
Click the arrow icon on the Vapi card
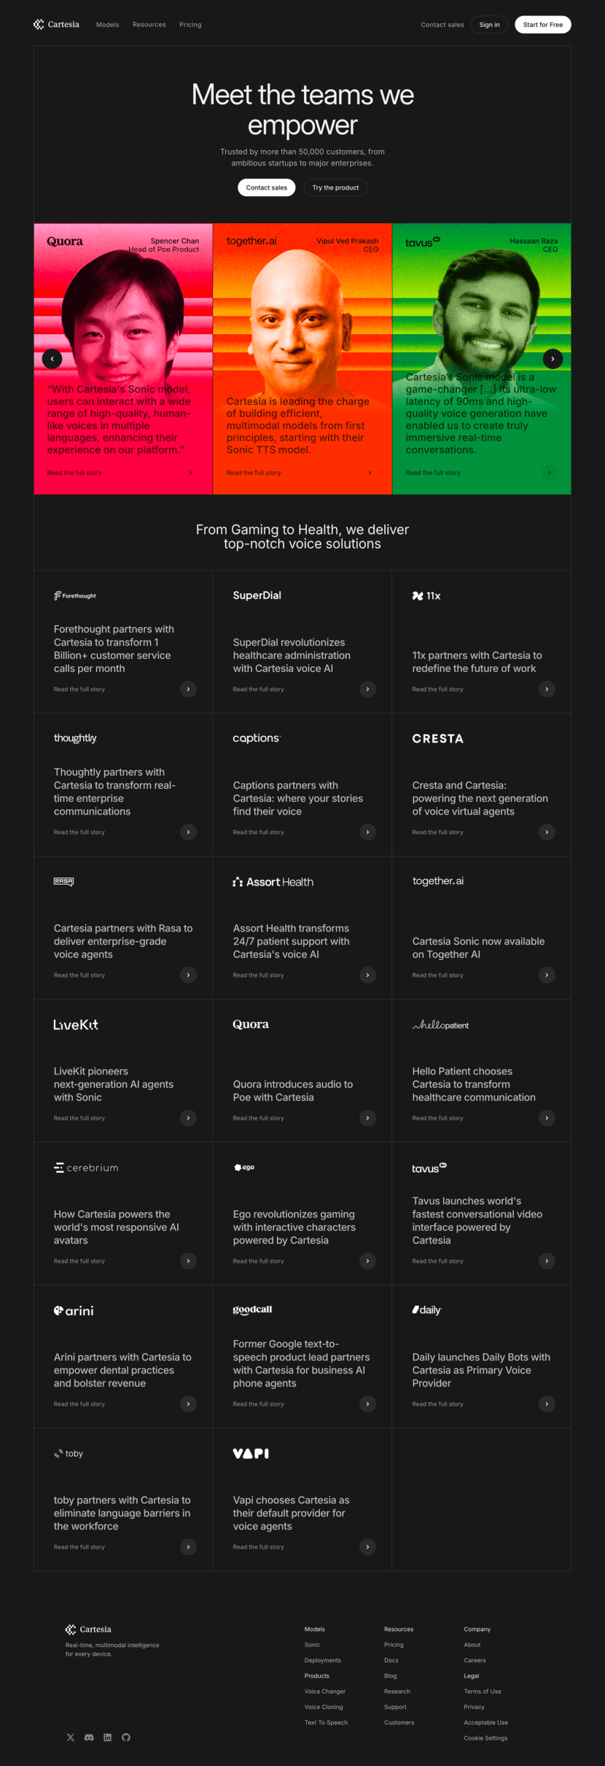[x=367, y=1547]
